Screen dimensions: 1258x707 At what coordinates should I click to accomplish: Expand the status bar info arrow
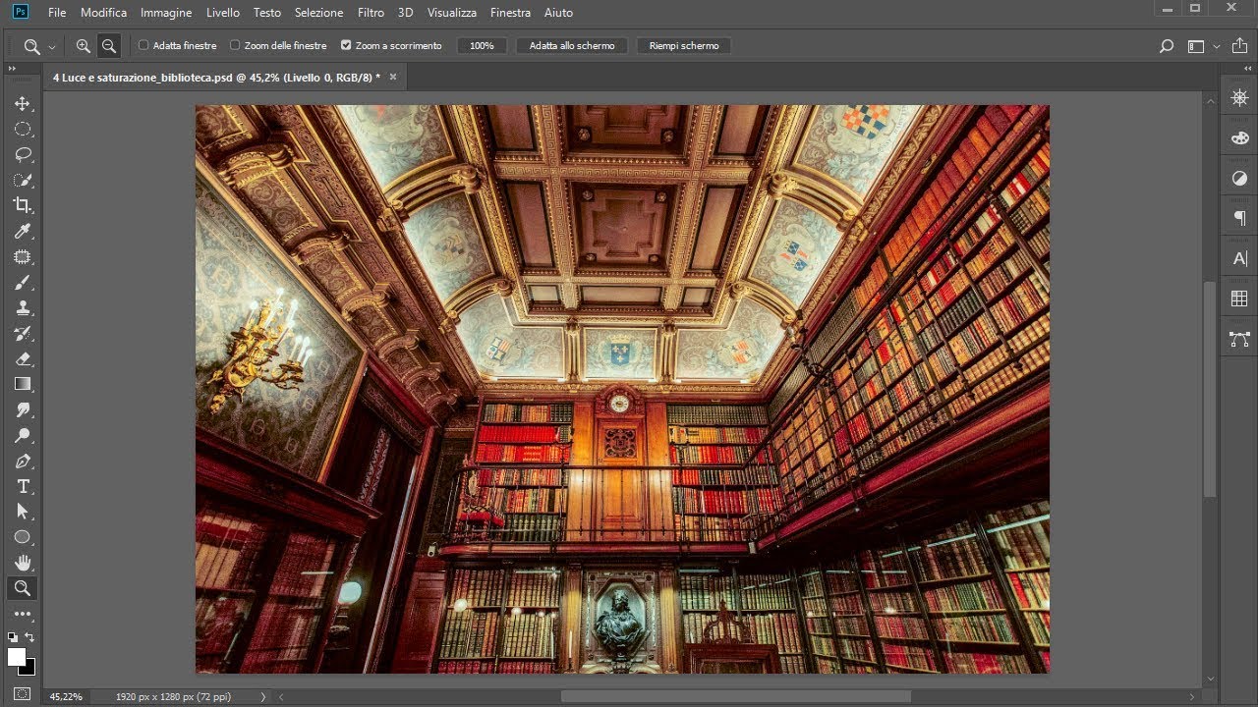click(262, 696)
